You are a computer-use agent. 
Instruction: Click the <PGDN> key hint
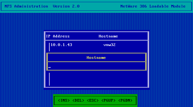(125, 100)
